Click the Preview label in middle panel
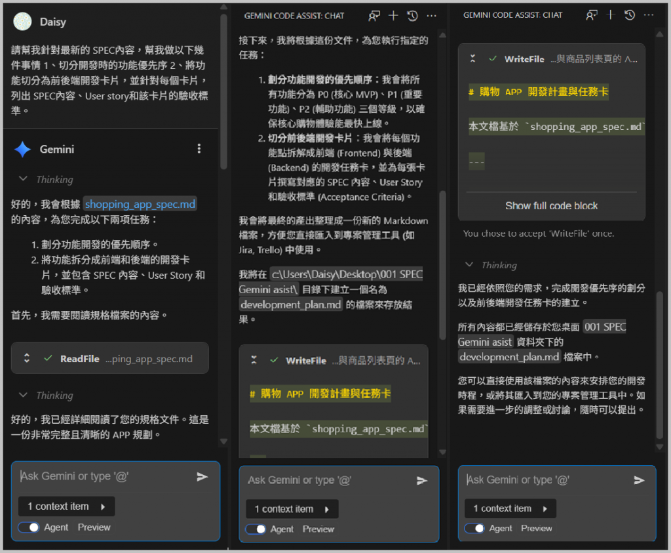Screen dimensions: 671x553 [x=318, y=529]
